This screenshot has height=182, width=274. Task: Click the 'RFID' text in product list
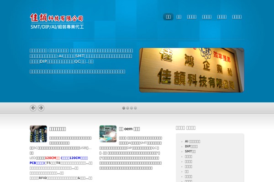point(42,178)
